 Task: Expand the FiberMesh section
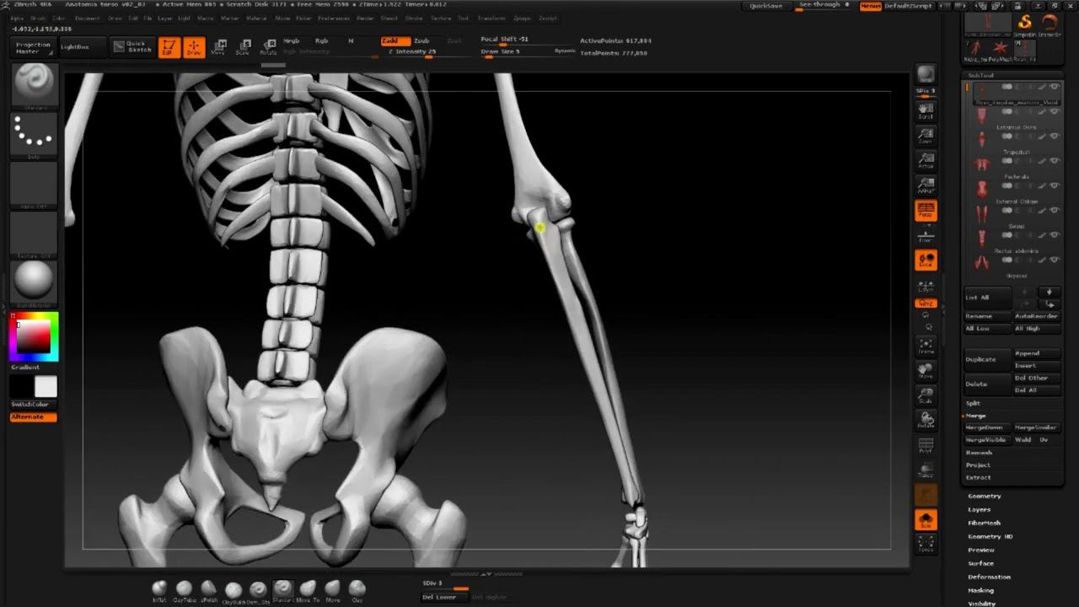[x=985, y=524]
